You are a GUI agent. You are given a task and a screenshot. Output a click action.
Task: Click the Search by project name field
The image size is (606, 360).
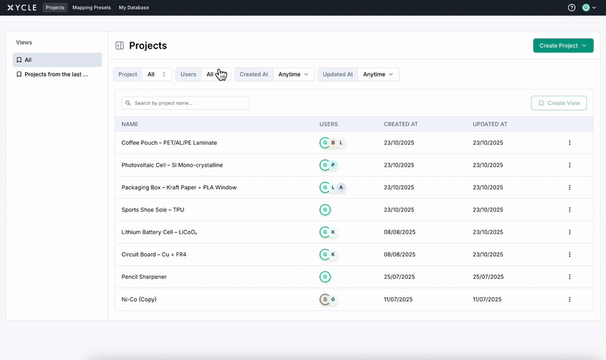point(185,103)
